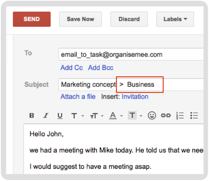Insert a hyperlink with chain icon
This screenshot has width=209, height=181.
tap(166, 116)
